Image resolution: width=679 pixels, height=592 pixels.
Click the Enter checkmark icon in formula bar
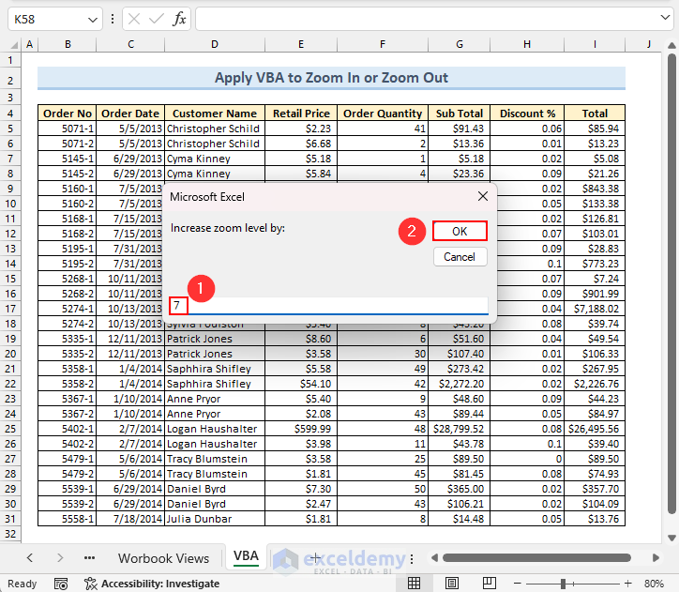pyautogui.click(x=156, y=19)
